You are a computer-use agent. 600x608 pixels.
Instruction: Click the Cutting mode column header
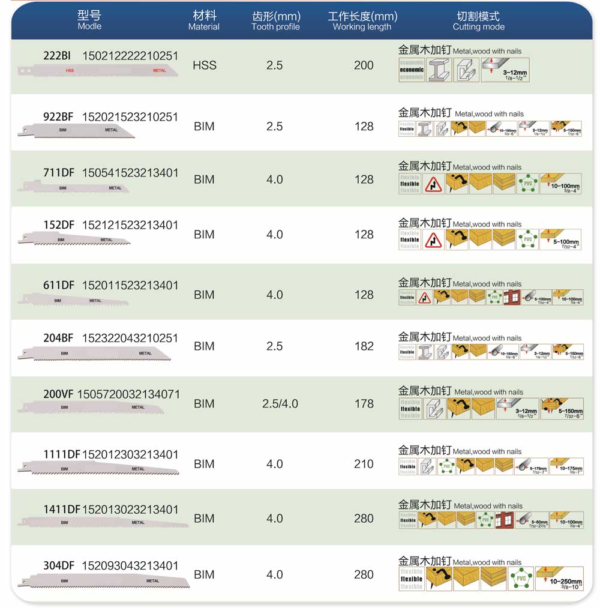[x=478, y=20]
